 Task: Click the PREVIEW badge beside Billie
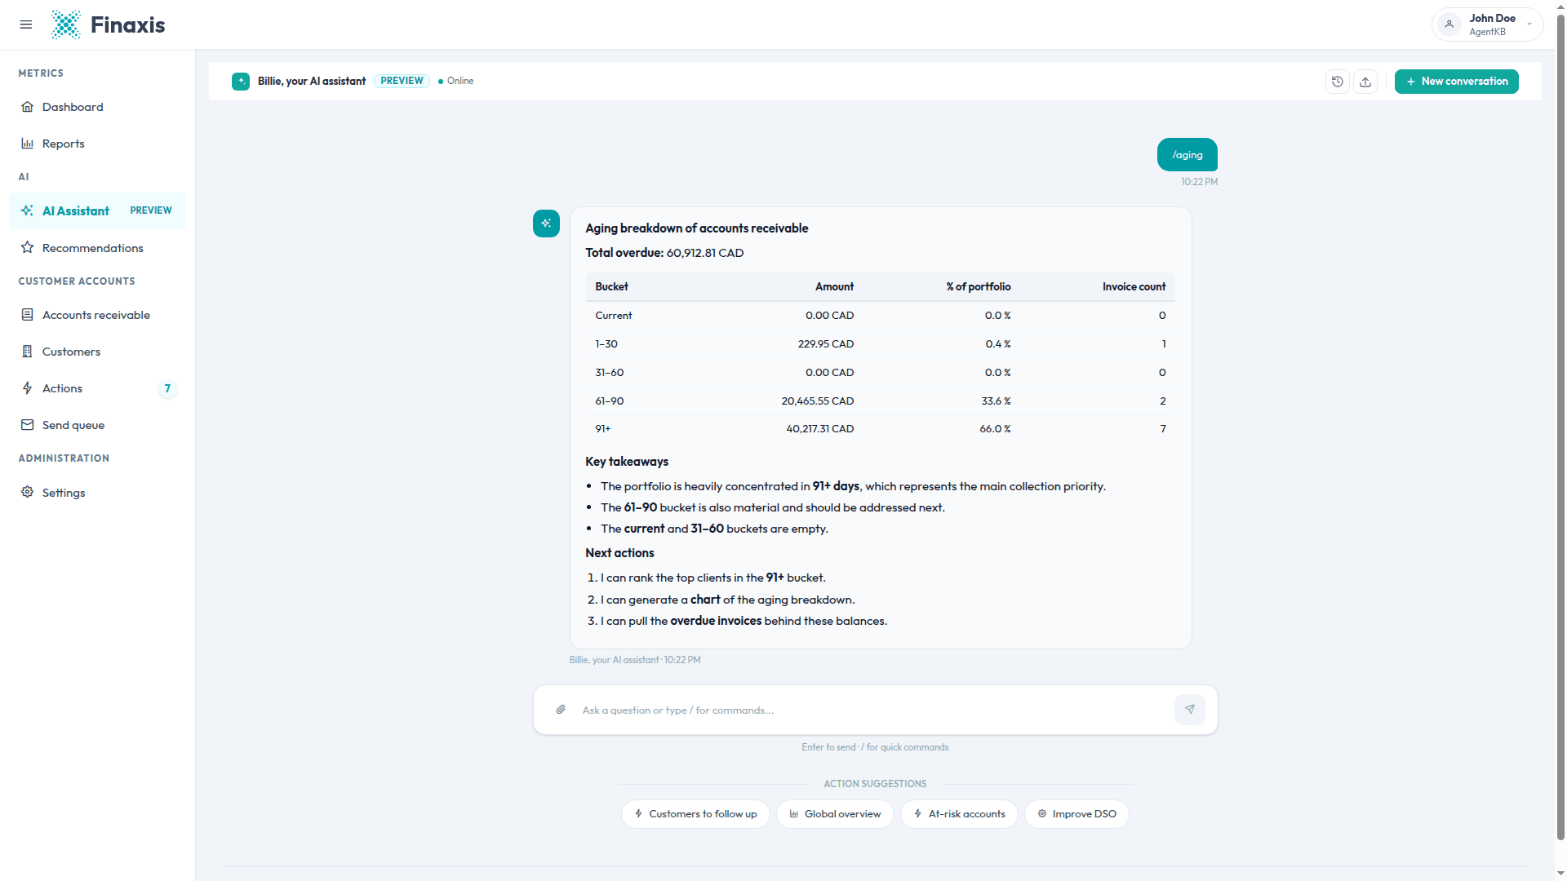[402, 81]
